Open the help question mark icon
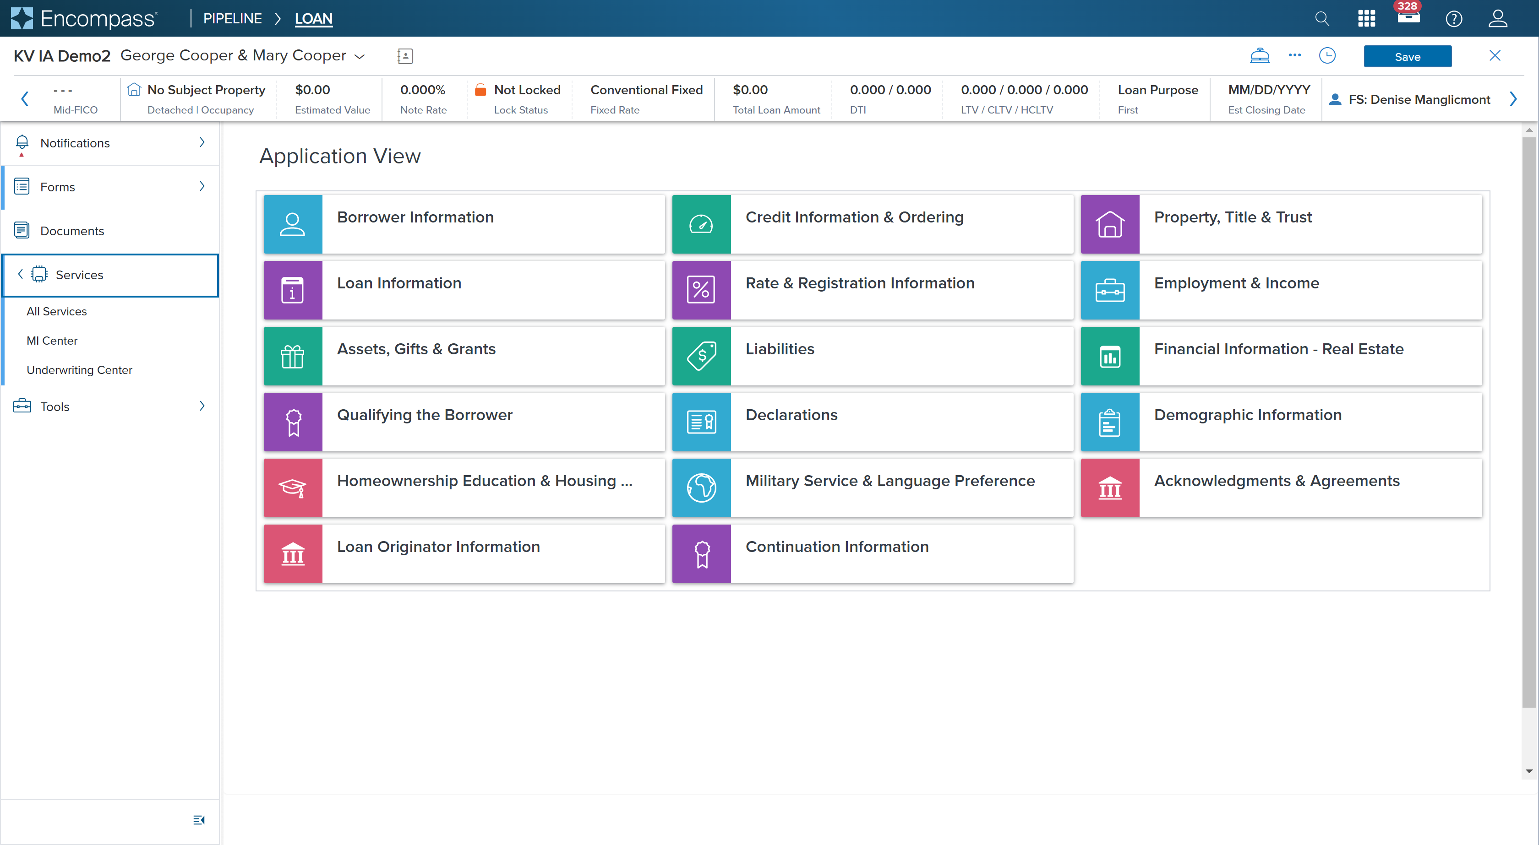Viewport: 1539px width, 845px height. pos(1453,18)
